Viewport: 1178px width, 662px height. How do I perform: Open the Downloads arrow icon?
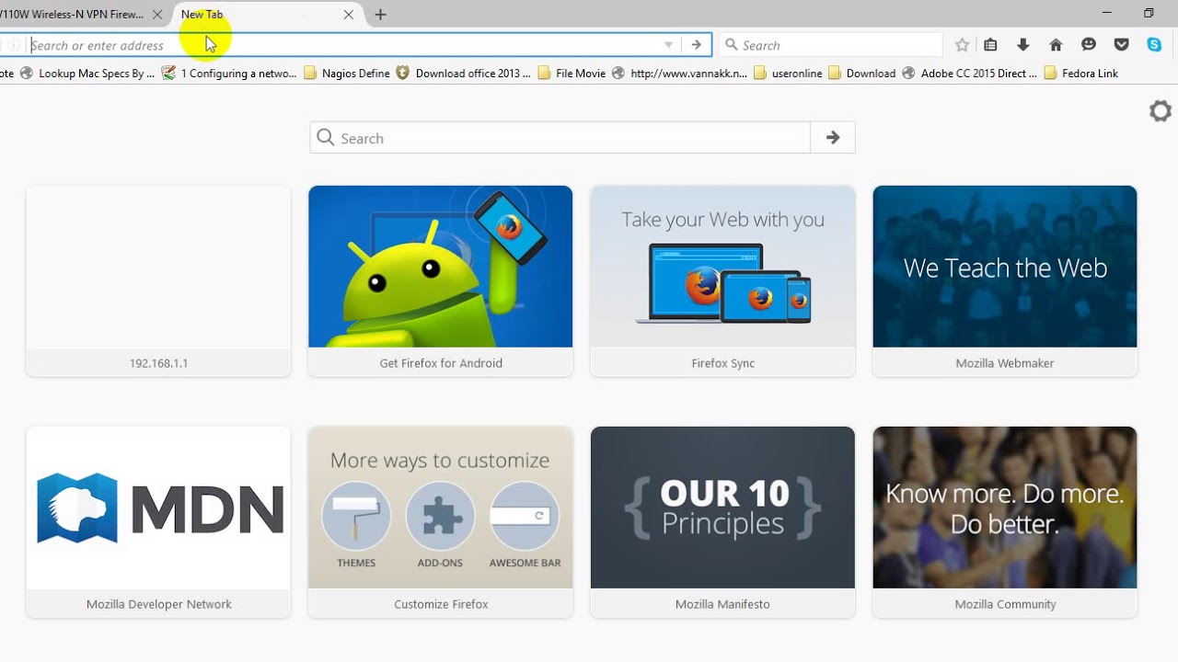tap(1022, 45)
